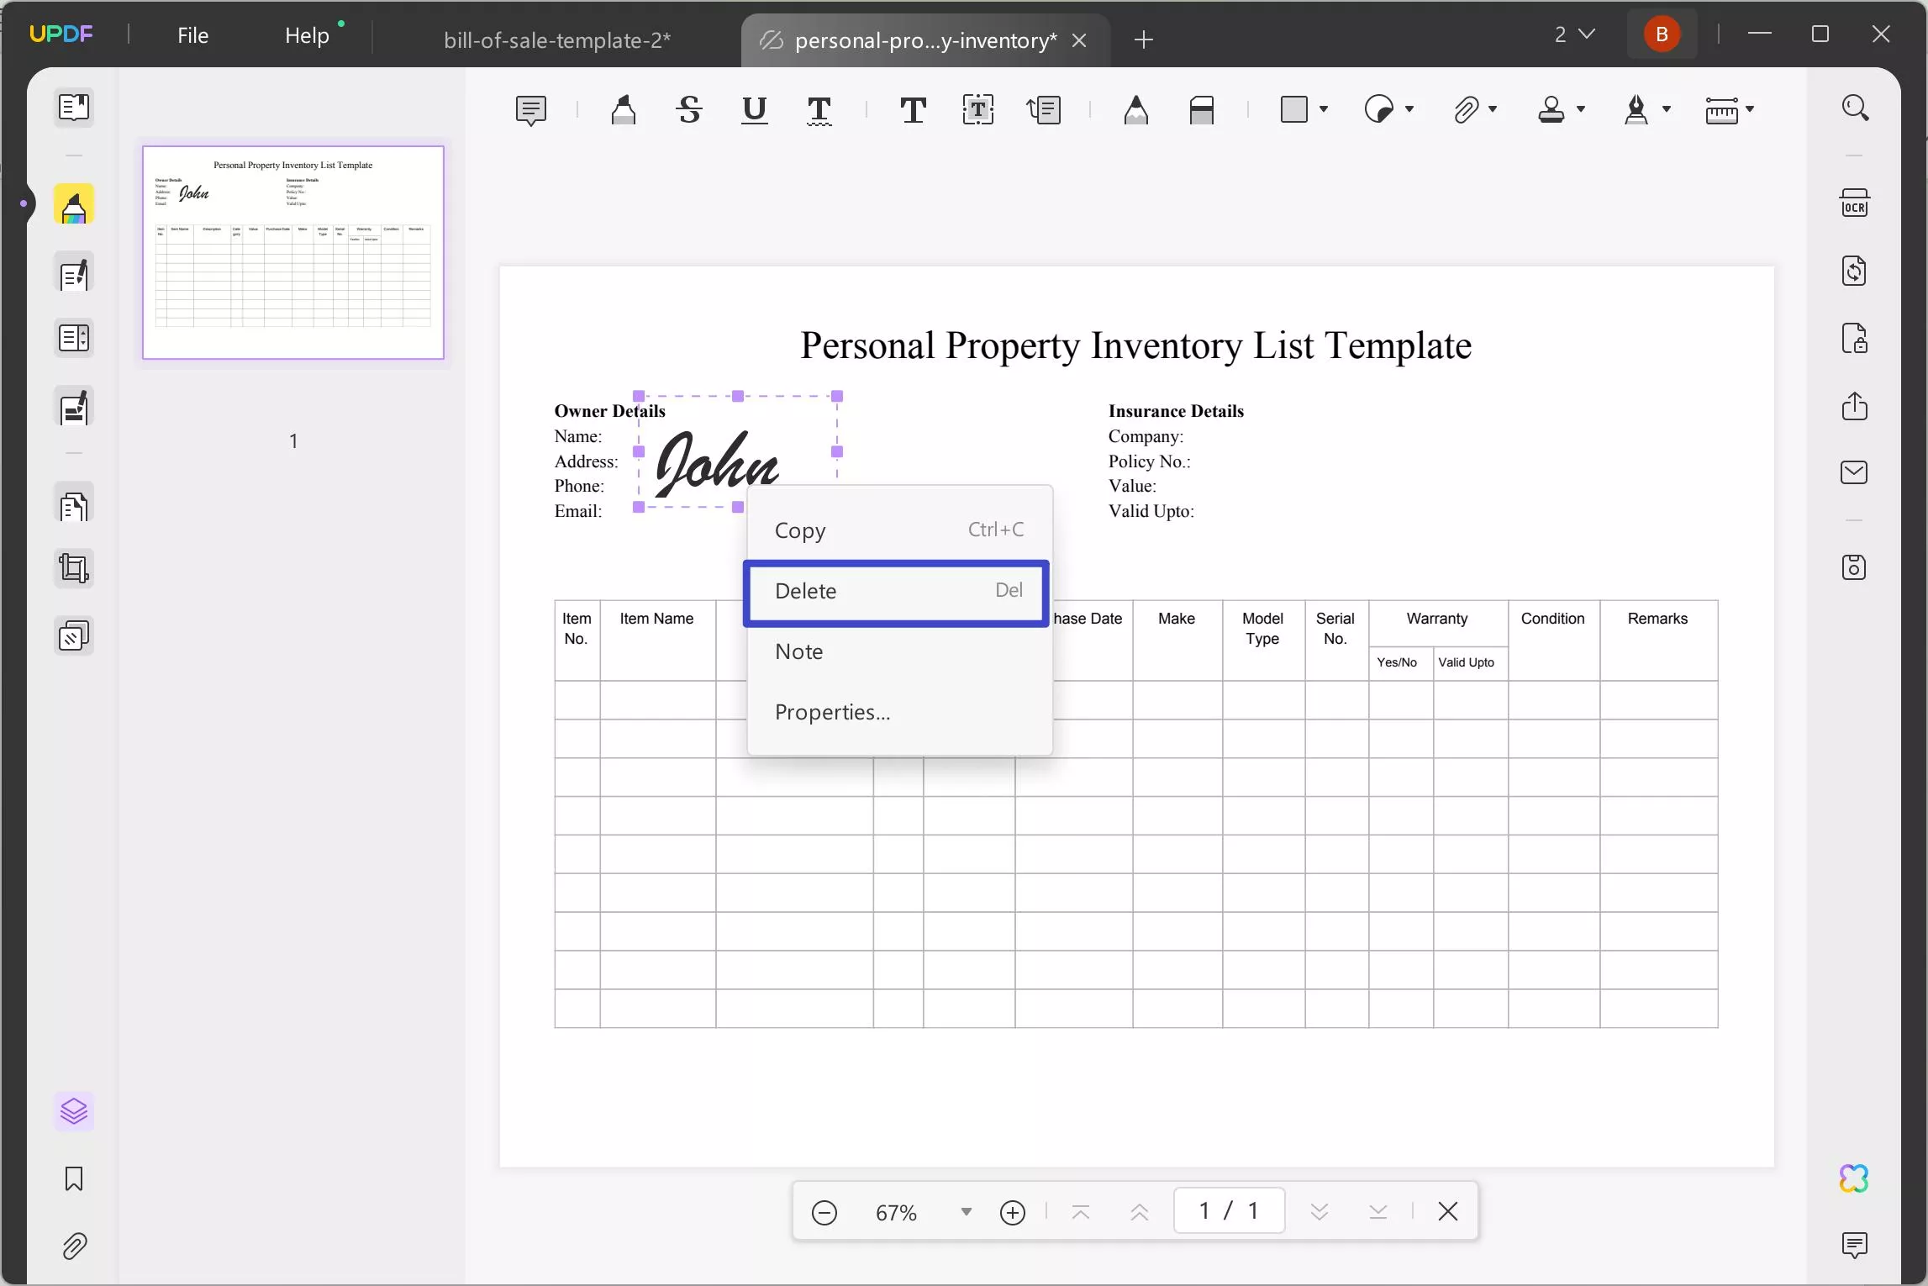
Task: Select the Squiggly underline tool
Action: pyautogui.click(x=819, y=110)
